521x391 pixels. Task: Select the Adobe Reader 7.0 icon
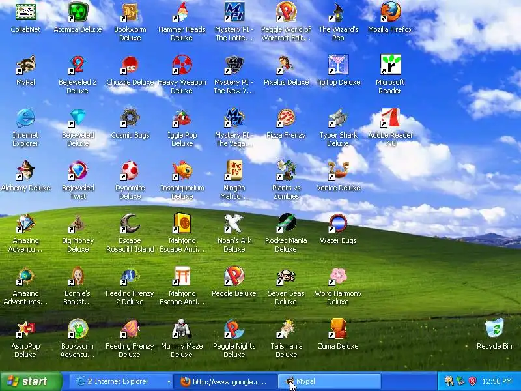pyautogui.click(x=390, y=118)
